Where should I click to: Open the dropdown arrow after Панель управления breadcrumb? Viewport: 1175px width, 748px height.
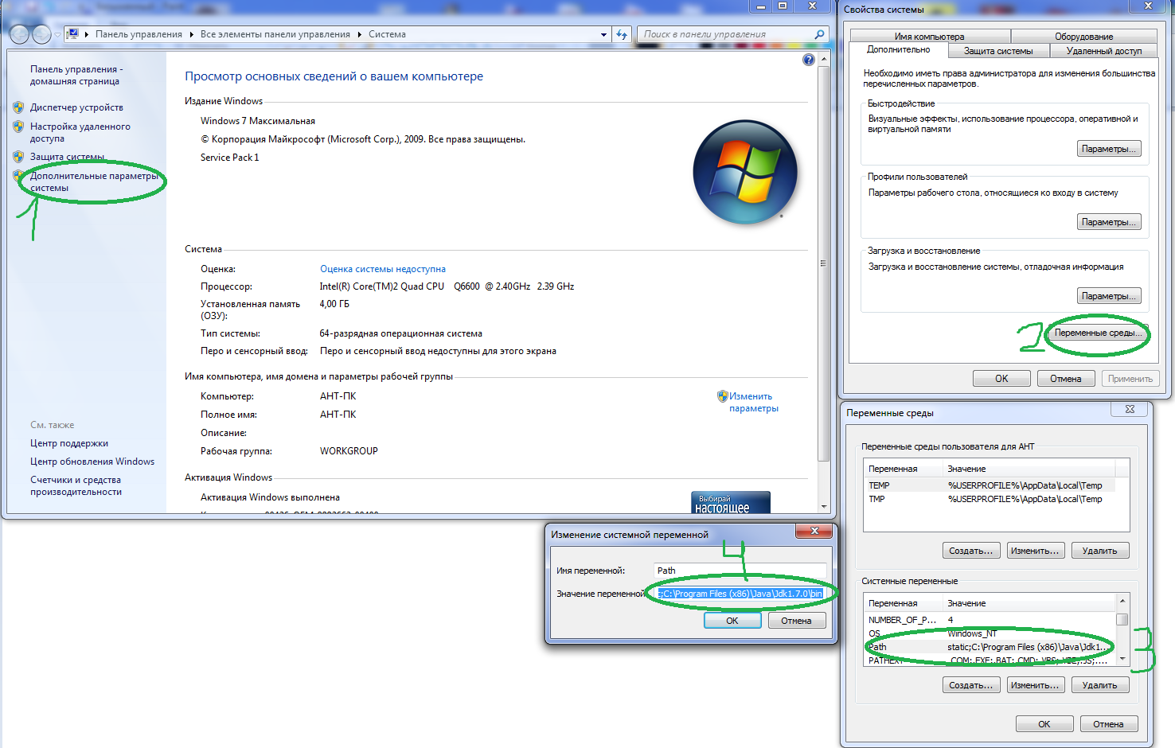pyautogui.click(x=192, y=34)
